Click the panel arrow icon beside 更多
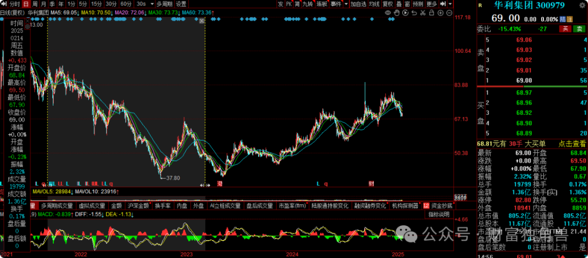This screenshot has width=588, height=258. 443,4
